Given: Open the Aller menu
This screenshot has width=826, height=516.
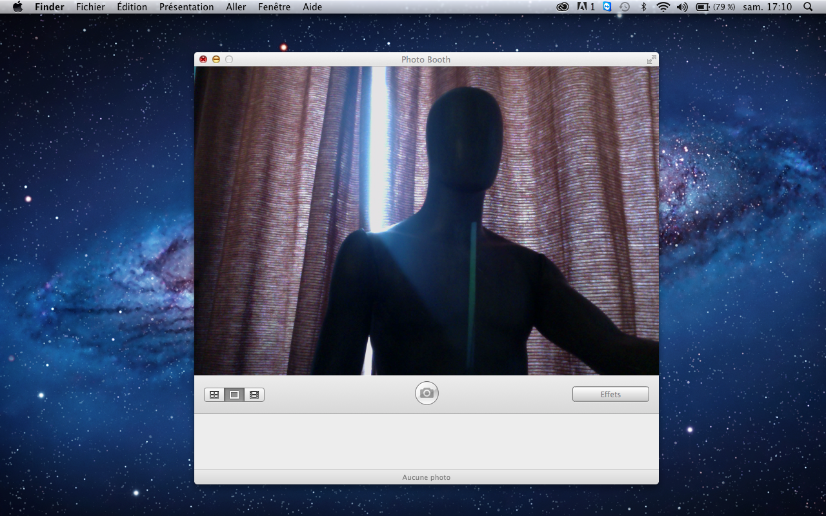Looking at the screenshot, I should click(236, 7).
